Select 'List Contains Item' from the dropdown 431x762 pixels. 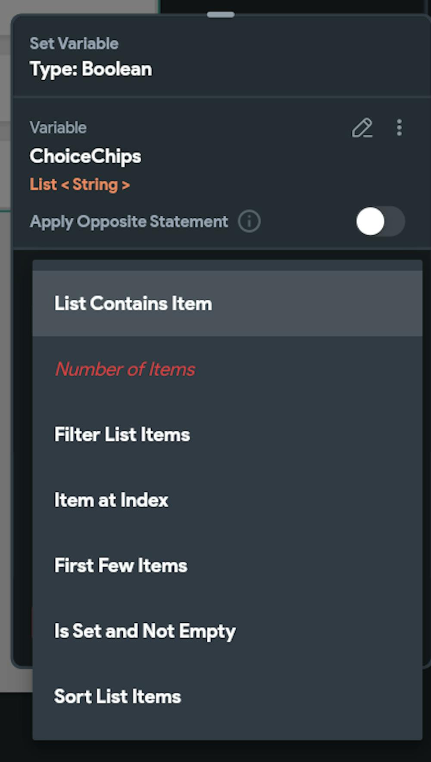tap(133, 304)
